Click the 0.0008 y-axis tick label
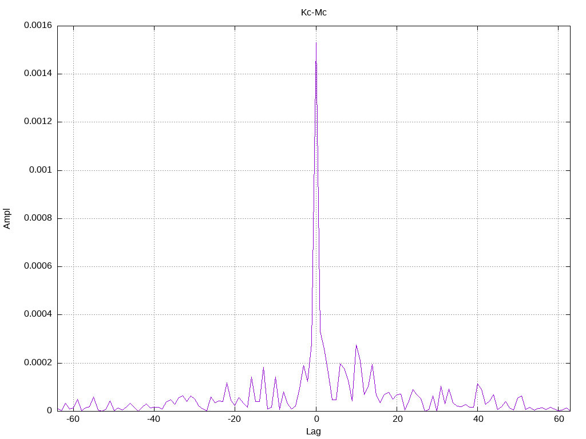The height and width of the screenshot is (439, 586). click(38, 218)
